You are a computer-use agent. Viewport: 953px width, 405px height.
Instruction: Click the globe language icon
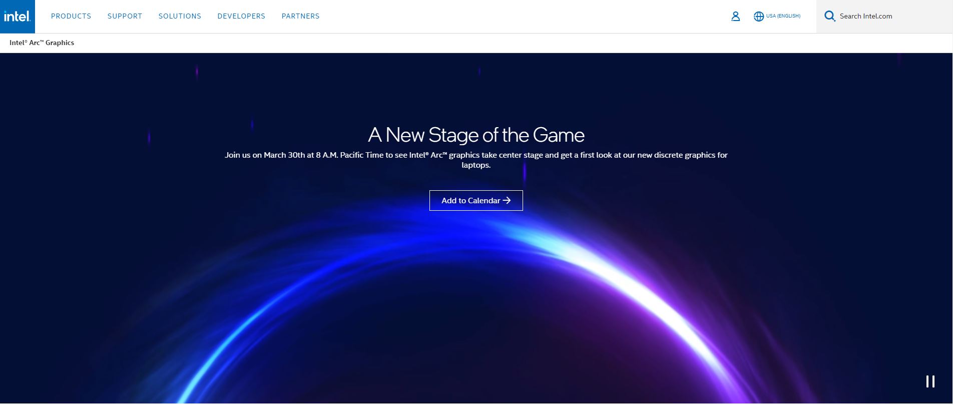(x=759, y=17)
